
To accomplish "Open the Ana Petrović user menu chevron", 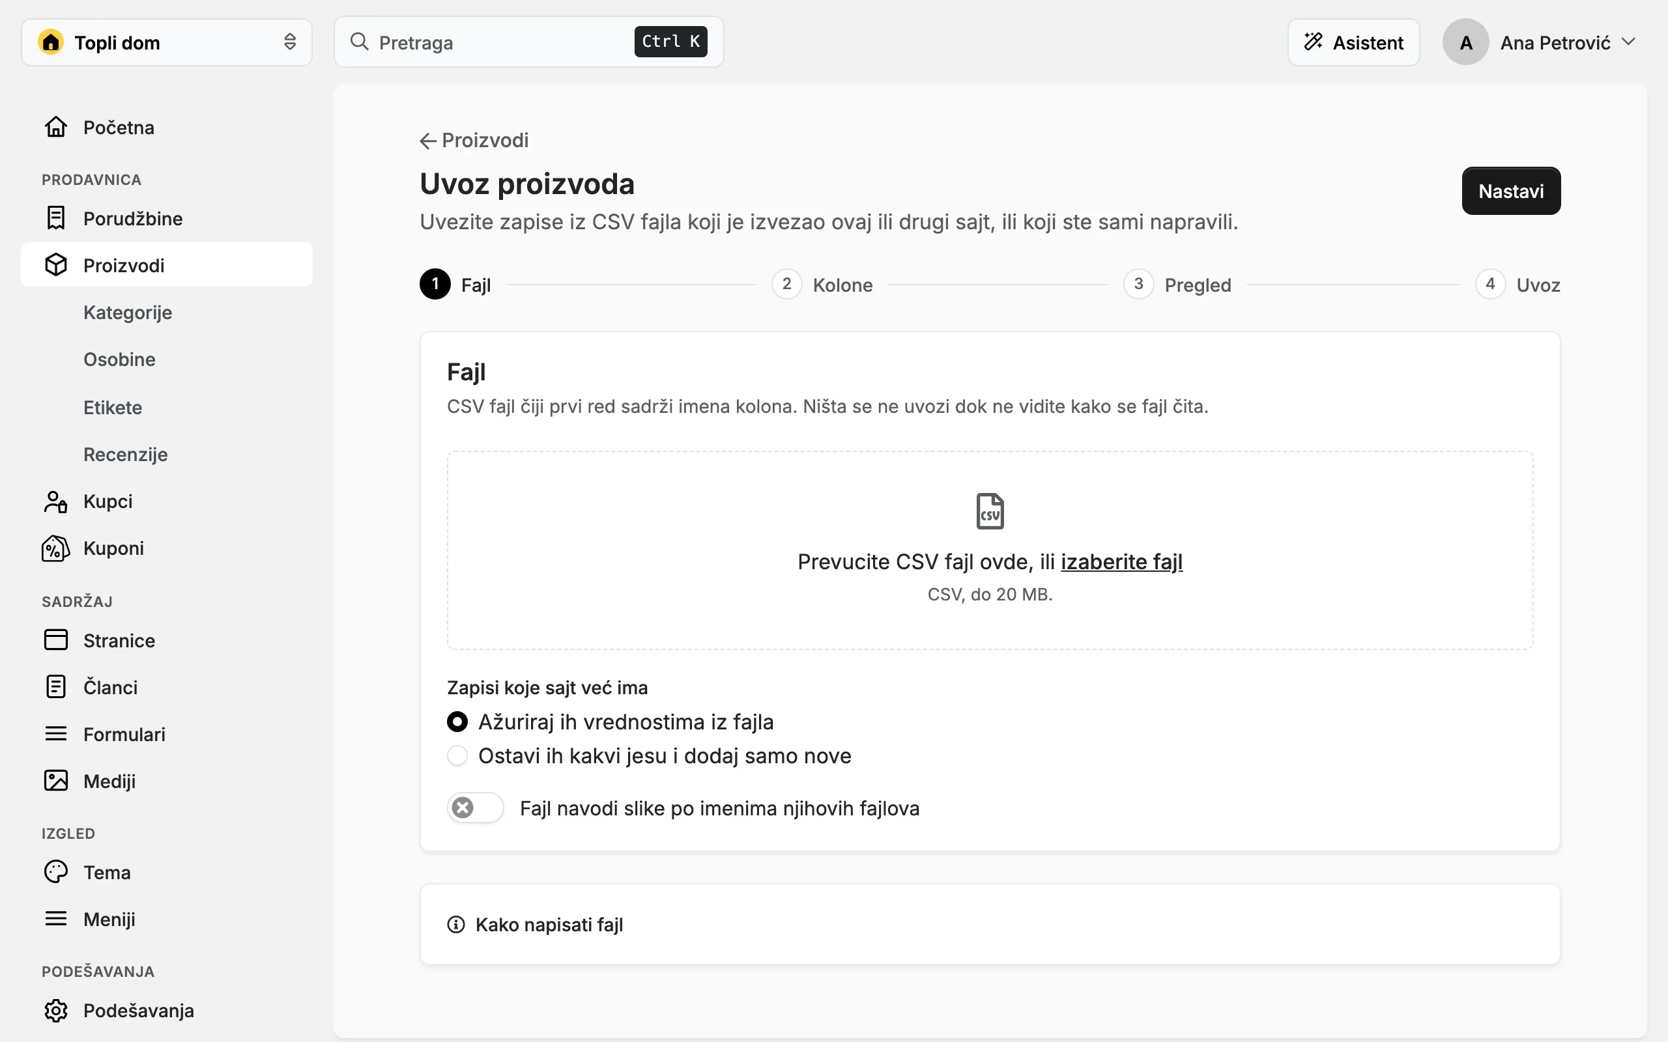I will coord(1628,42).
